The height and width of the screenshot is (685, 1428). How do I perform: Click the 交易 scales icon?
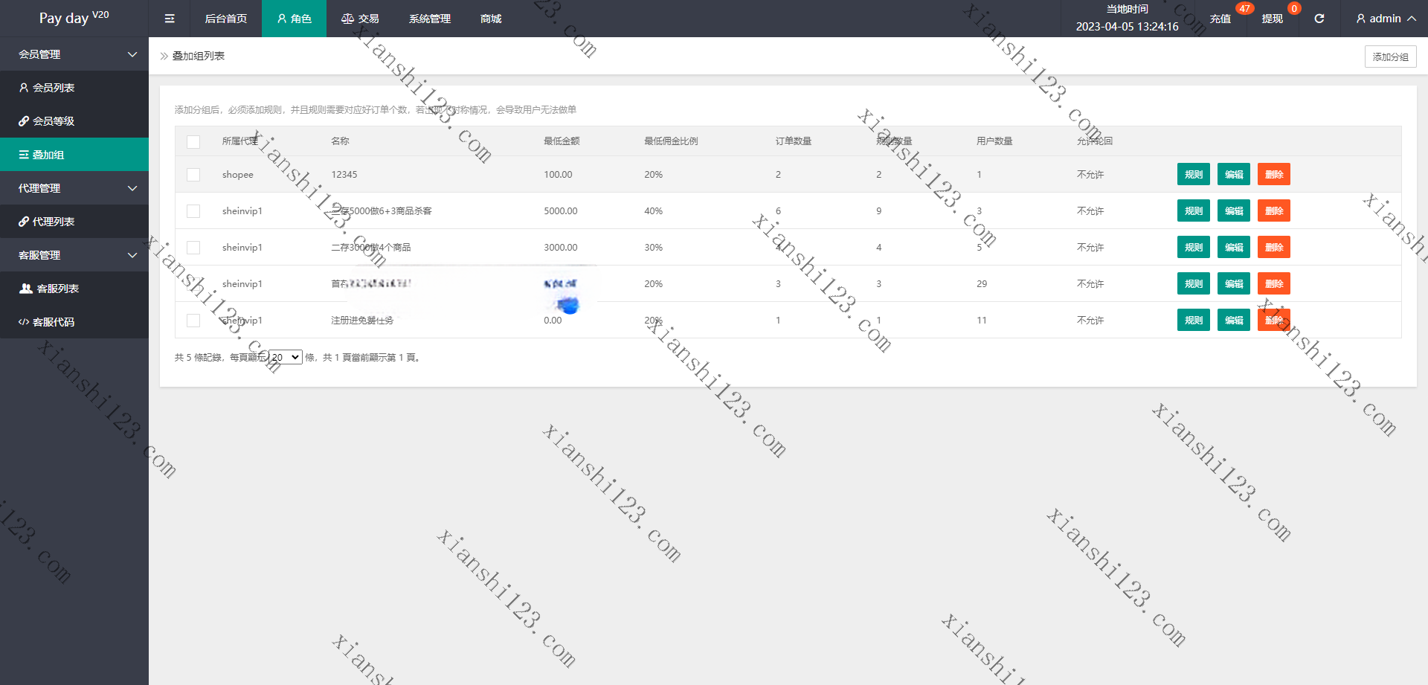[347, 19]
